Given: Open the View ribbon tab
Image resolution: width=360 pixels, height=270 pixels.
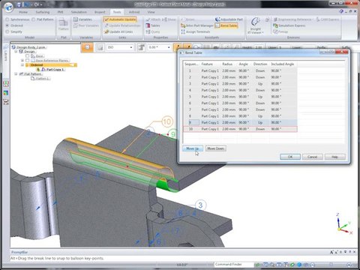Looking at the screenshot, I should pos(151,12).
